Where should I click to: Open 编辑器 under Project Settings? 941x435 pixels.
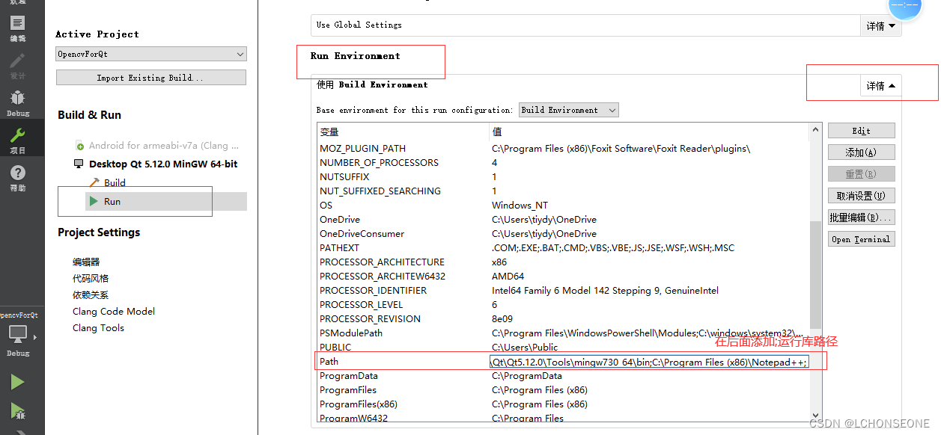86,262
